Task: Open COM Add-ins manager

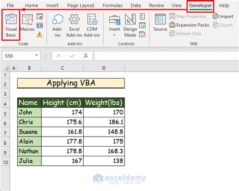Action: [92, 25]
